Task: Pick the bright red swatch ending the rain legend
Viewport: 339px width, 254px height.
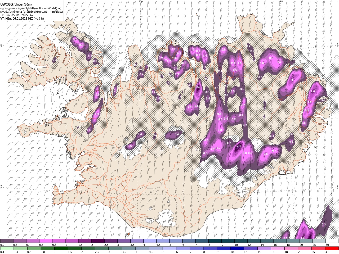Action: [x=332, y=248]
